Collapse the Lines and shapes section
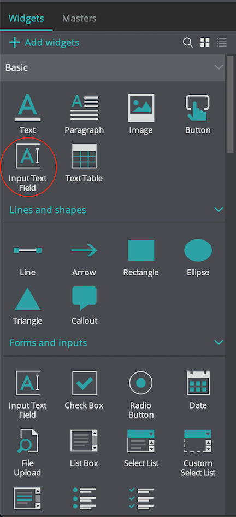Screen dimensions: 236x517 219,210
